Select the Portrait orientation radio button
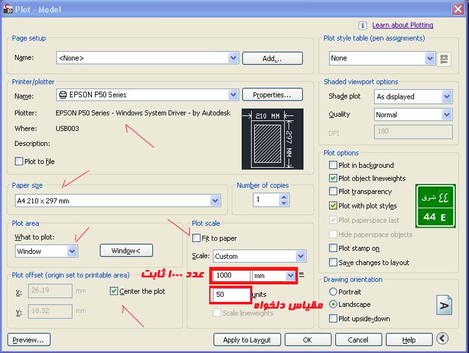Screen dimensions: 469x353 click(x=332, y=292)
